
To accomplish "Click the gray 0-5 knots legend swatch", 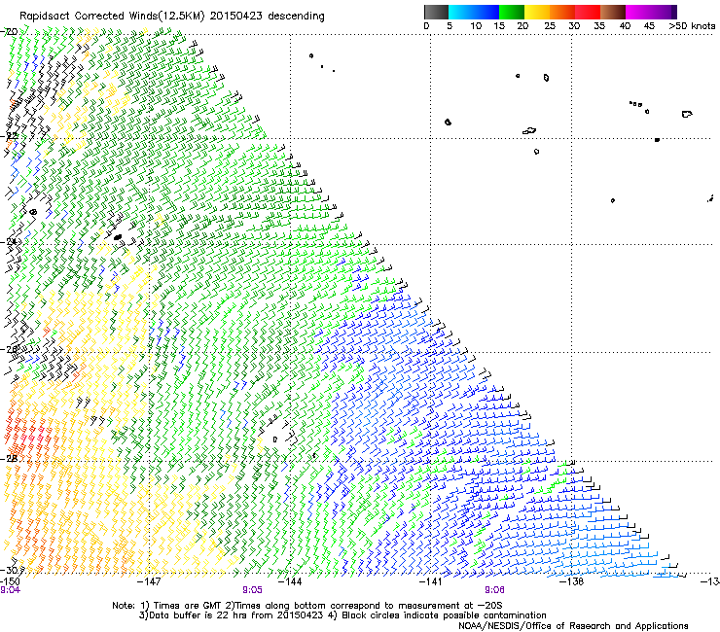I will click(436, 12).
